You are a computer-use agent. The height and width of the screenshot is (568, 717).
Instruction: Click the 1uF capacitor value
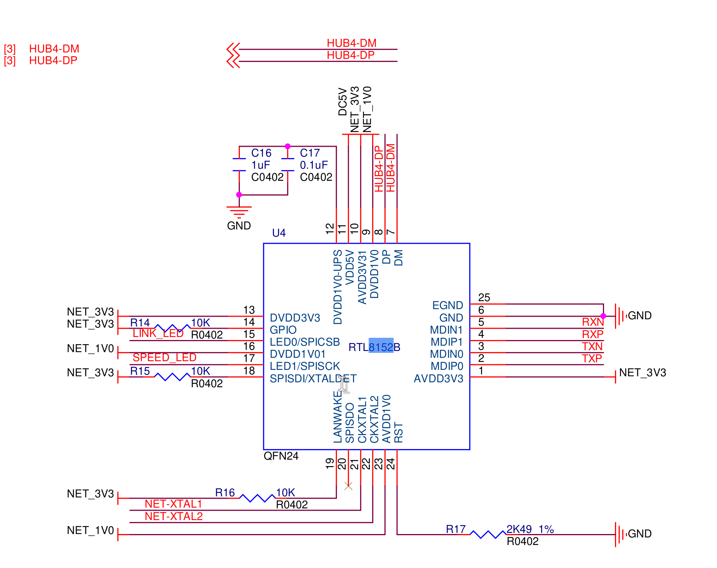261,165
